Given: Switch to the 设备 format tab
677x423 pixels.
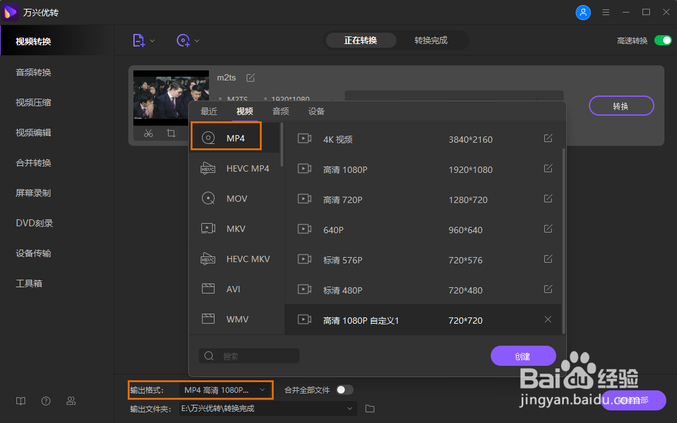Looking at the screenshot, I should pyautogui.click(x=316, y=112).
